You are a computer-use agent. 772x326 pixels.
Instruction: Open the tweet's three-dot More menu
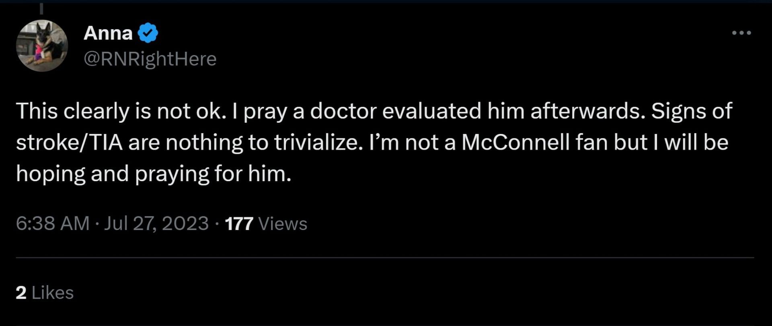741,33
